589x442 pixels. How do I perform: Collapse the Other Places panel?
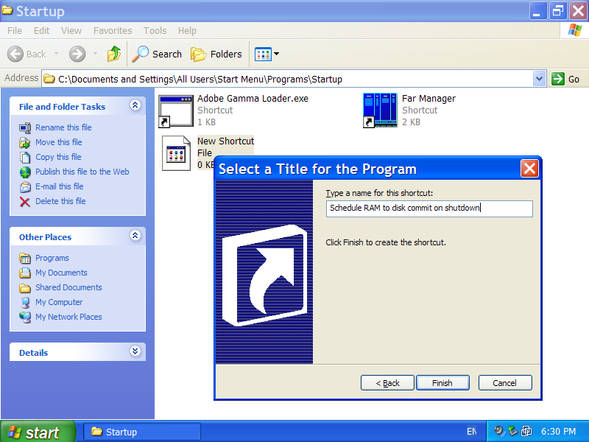click(135, 235)
